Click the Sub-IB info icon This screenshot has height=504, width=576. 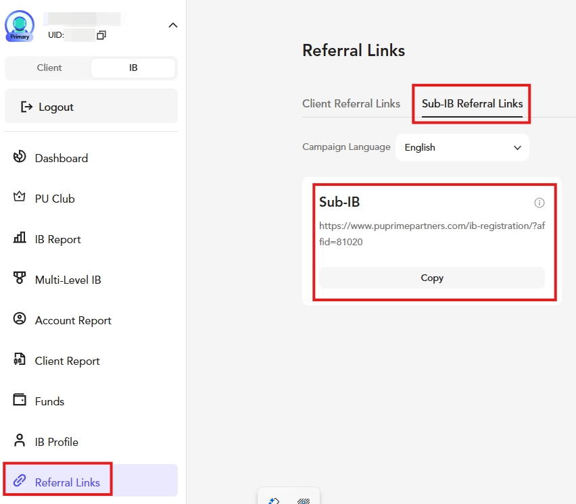pyautogui.click(x=539, y=203)
